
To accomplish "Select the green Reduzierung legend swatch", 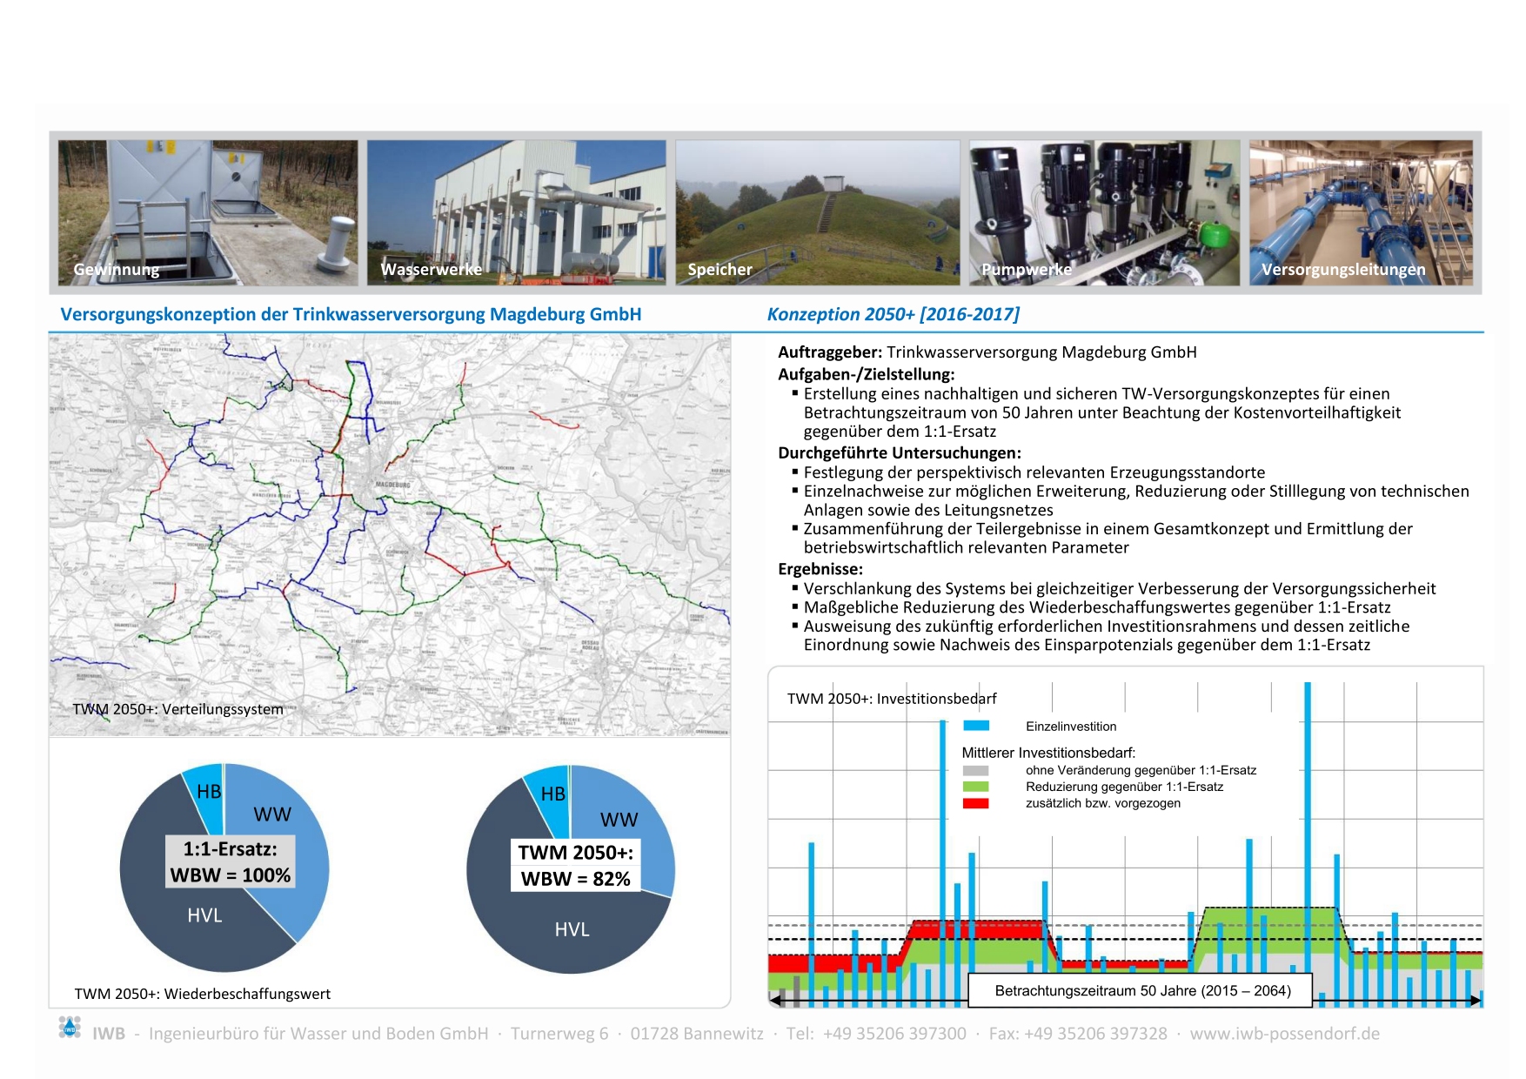I will click(976, 787).
